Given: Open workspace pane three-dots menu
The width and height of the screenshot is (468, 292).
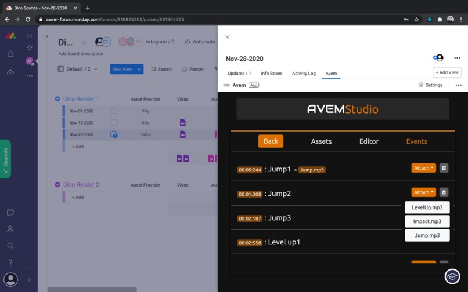Looking at the screenshot, I should click(x=30, y=76).
